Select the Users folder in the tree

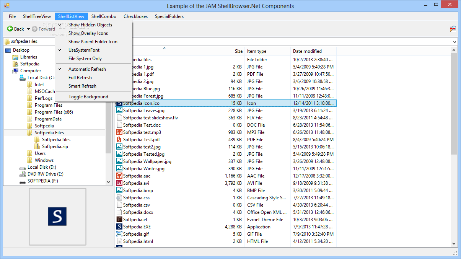[40, 153]
